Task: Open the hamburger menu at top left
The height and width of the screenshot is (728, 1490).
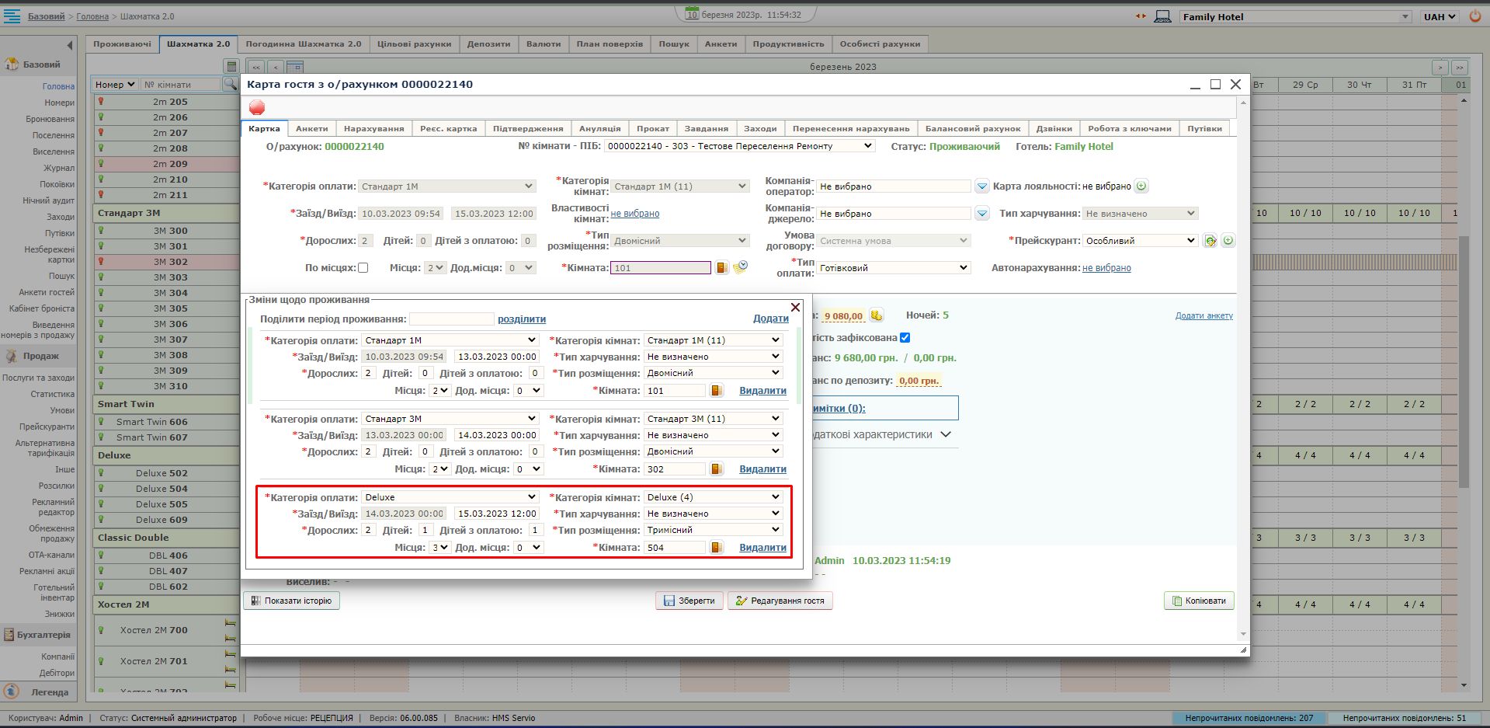Action: [x=12, y=16]
